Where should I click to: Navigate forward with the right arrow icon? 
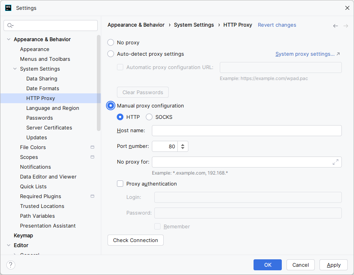point(346,26)
